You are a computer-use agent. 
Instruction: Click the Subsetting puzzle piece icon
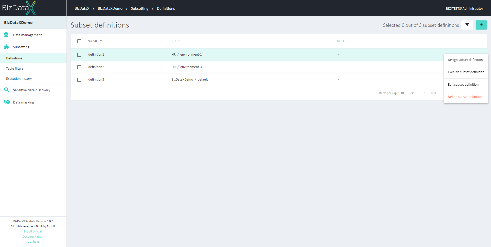6,47
